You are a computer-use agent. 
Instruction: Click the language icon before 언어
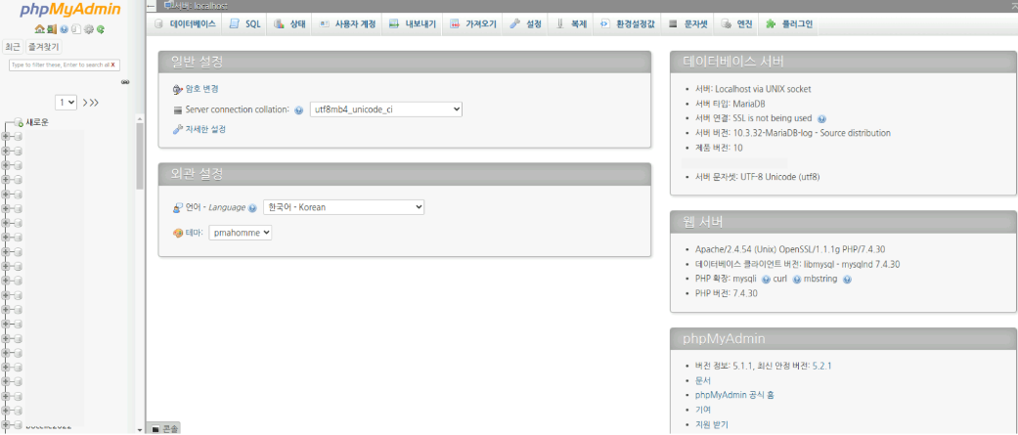point(178,208)
